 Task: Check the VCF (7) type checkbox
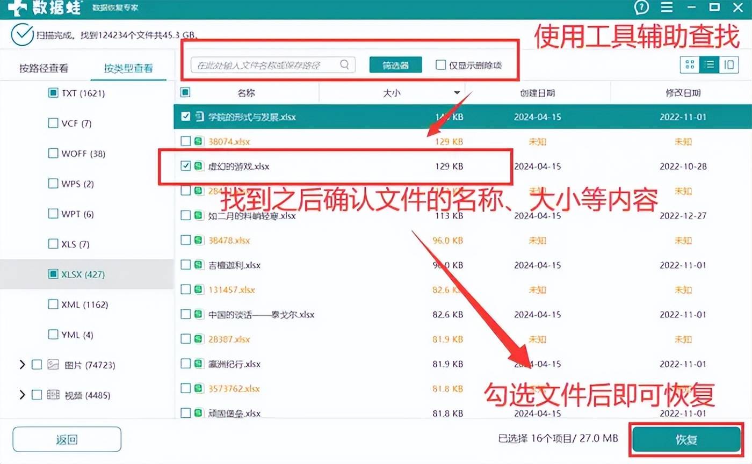pos(53,123)
